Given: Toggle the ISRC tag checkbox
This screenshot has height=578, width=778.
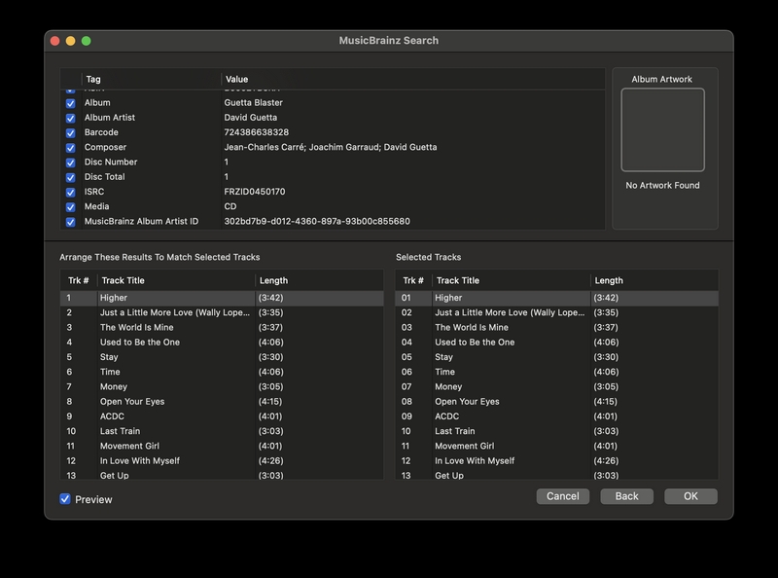Looking at the screenshot, I should pos(70,192).
